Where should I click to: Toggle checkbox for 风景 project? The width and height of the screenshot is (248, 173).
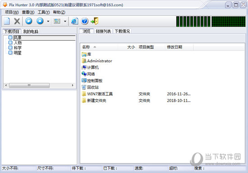click(x=10, y=37)
